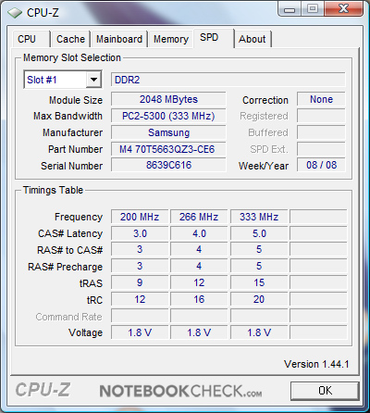Click the 1.8 V voltage under 200 MHz

pyautogui.click(x=140, y=332)
